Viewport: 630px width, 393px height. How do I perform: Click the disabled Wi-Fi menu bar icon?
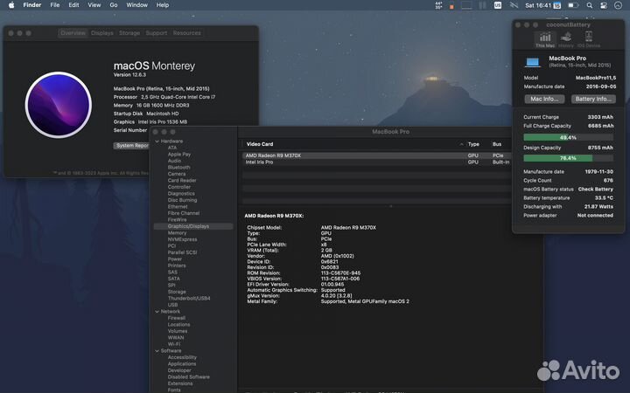coord(514,5)
